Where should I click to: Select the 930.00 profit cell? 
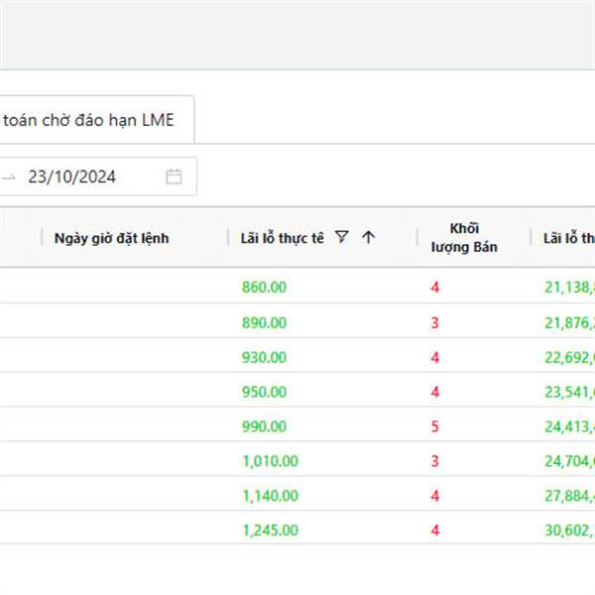264,357
